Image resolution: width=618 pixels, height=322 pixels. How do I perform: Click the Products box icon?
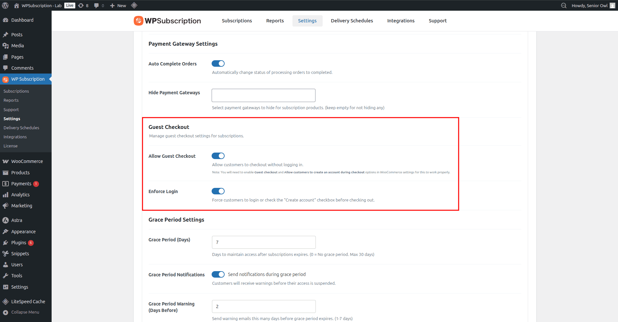click(6, 173)
